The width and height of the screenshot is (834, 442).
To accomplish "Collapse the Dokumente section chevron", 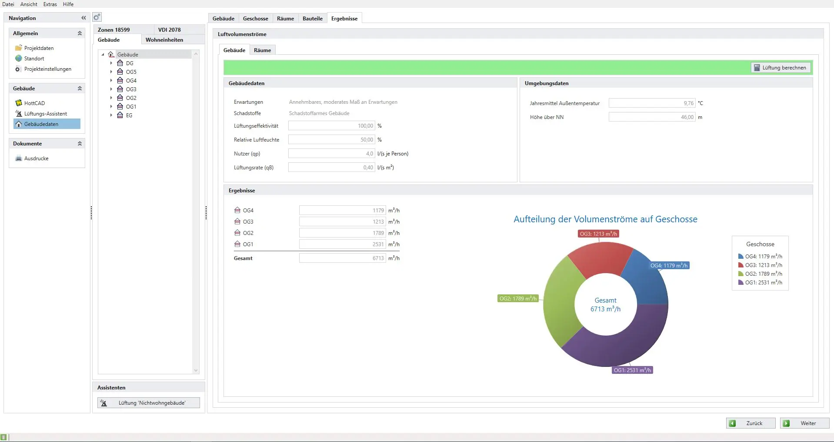I will click(x=80, y=144).
